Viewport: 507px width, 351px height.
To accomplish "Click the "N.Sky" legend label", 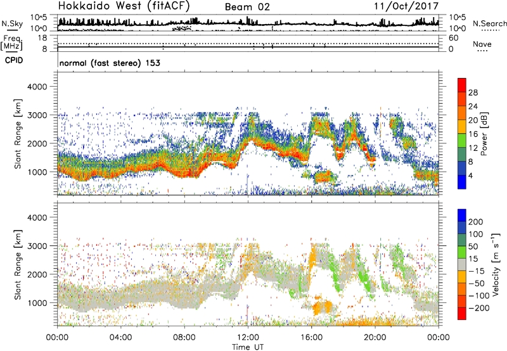I will tap(12, 23).
